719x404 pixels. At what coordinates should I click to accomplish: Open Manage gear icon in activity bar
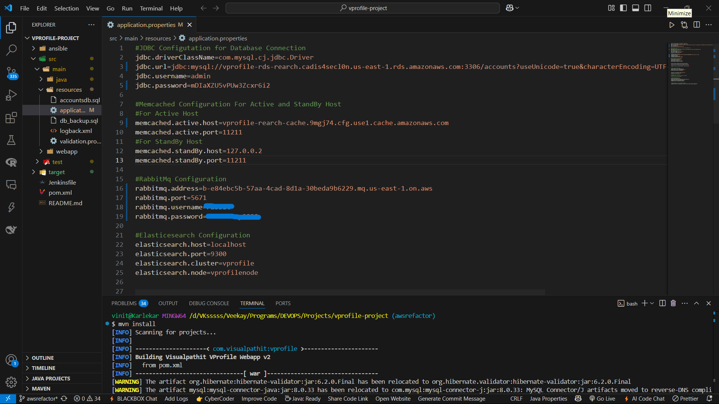click(11, 382)
